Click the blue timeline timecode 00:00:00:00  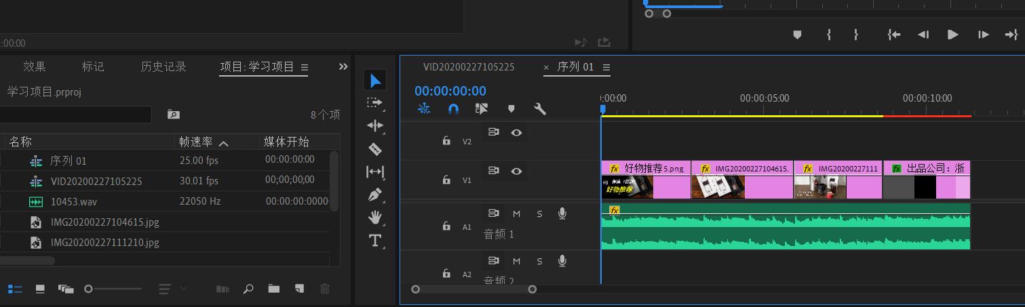pos(450,91)
